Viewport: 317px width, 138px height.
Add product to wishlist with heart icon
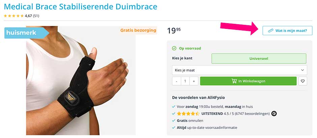302,81
